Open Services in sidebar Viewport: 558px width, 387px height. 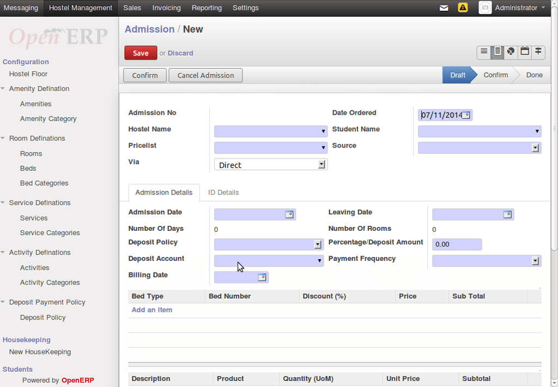[34, 218]
